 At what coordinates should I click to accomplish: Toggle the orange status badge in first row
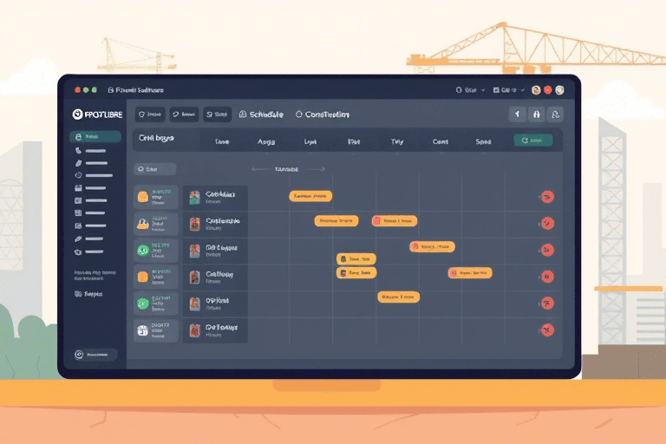click(143, 197)
